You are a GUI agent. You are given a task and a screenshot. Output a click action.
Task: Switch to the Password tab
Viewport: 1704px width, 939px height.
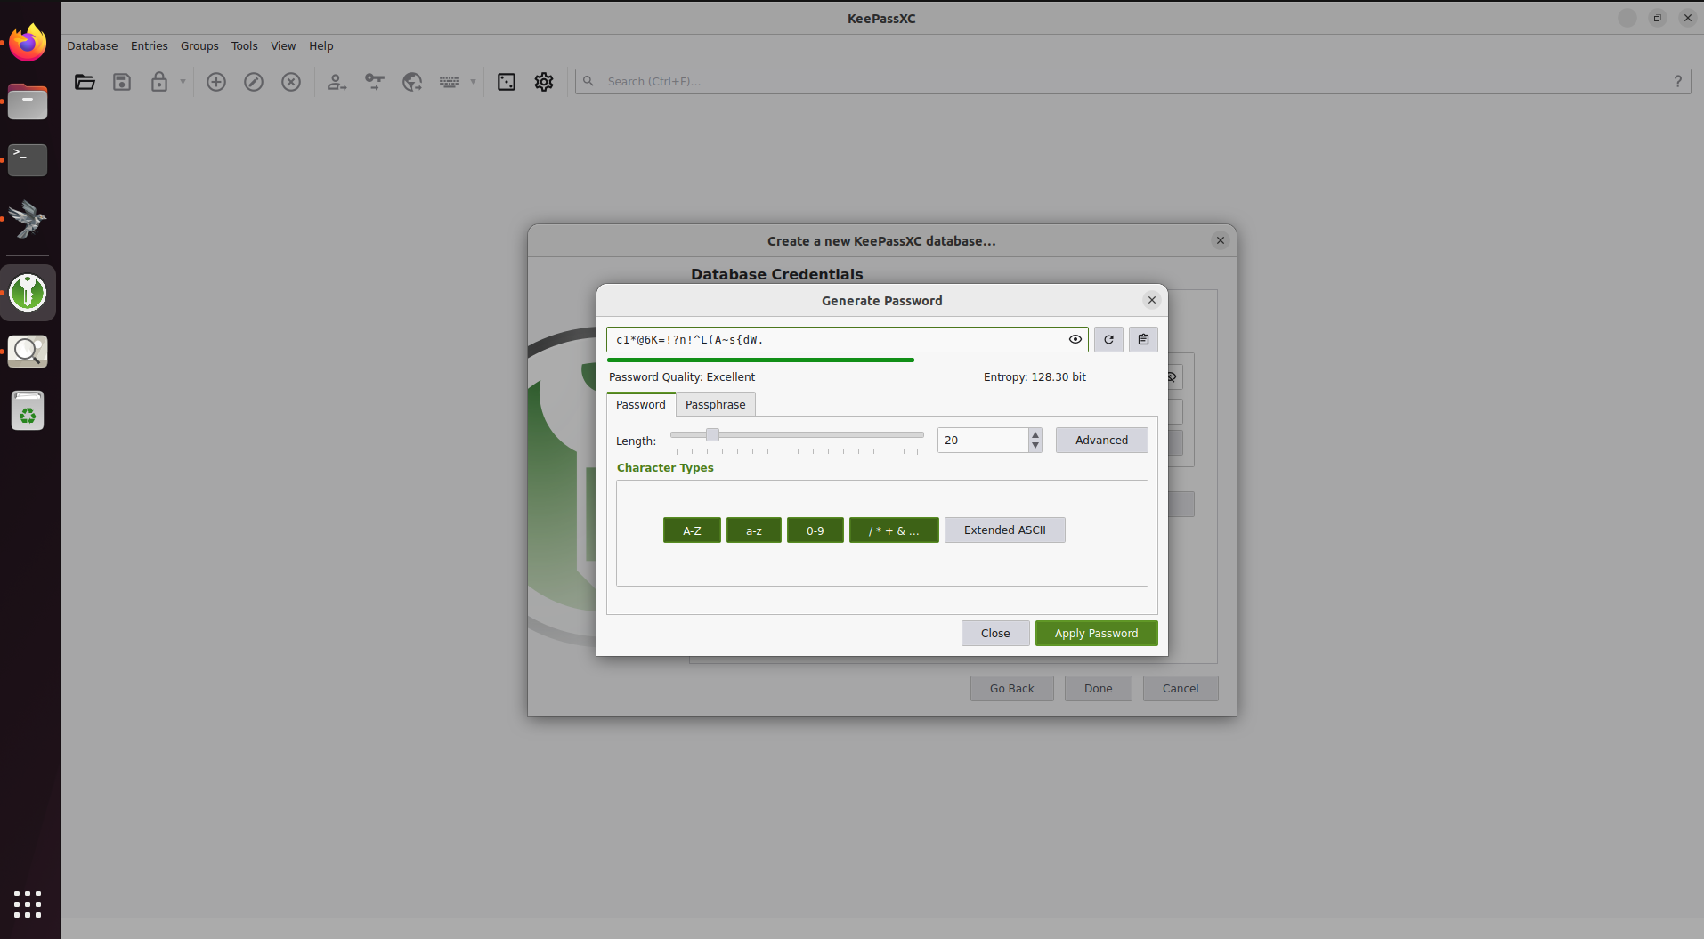tap(641, 404)
